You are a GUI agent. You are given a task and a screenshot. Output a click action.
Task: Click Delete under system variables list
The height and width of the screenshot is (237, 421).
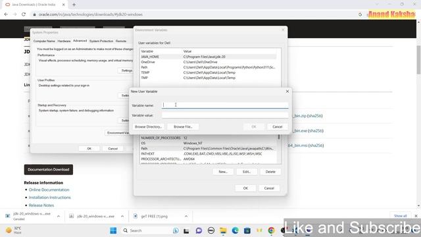coord(270,172)
